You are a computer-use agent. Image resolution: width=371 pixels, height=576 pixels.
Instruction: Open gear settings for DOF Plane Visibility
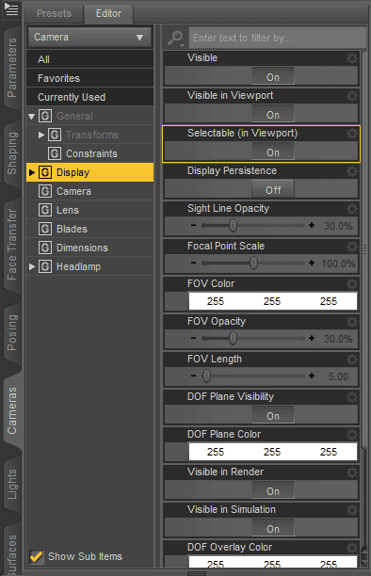pyautogui.click(x=352, y=397)
